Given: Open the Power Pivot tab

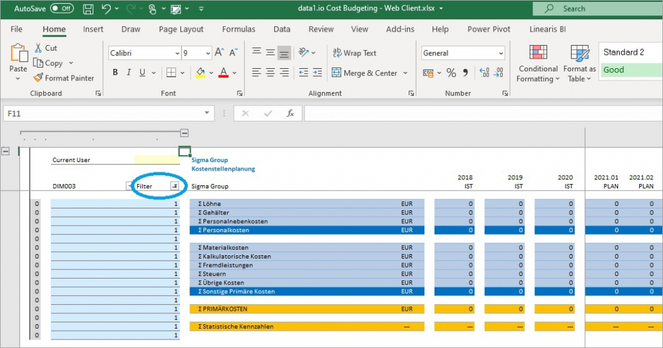Looking at the screenshot, I should click(x=489, y=29).
